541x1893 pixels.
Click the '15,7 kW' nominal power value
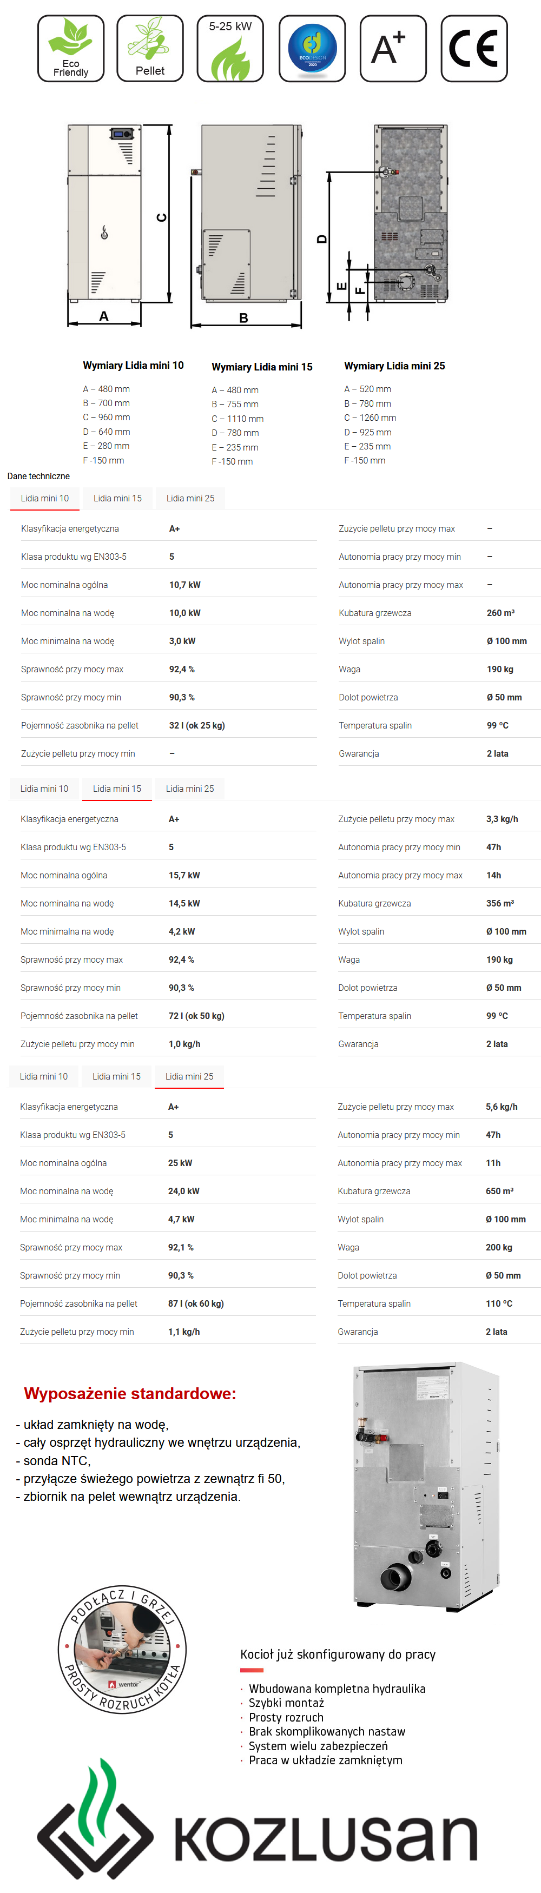coord(184,875)
